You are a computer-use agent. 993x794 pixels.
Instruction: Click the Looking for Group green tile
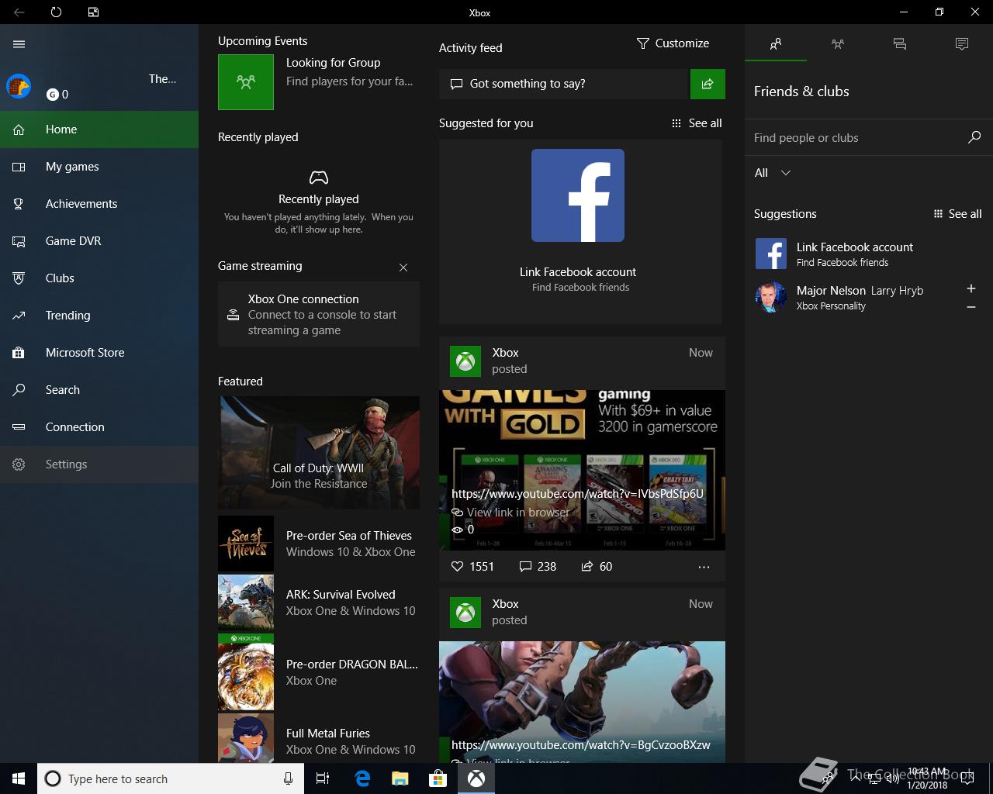[246, 82]
